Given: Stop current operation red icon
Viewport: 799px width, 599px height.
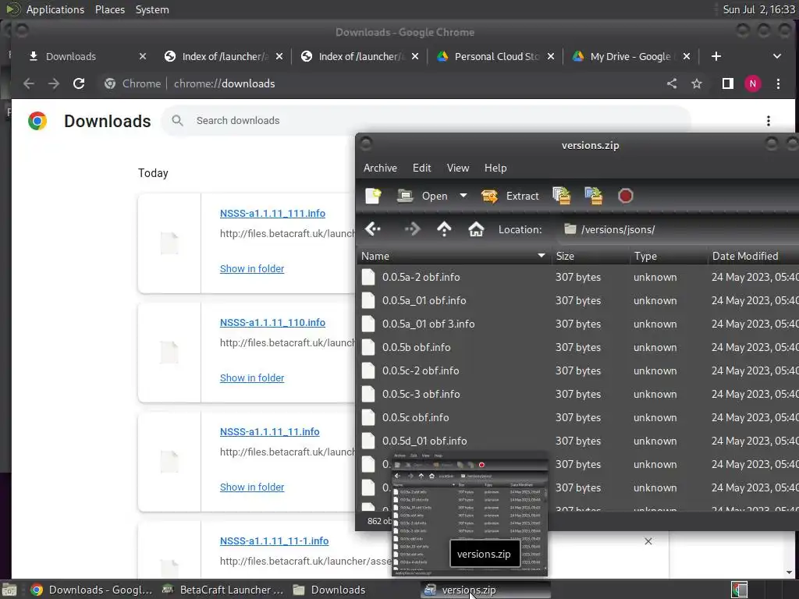Looking at the screenshot, I should tap(625, 196).
